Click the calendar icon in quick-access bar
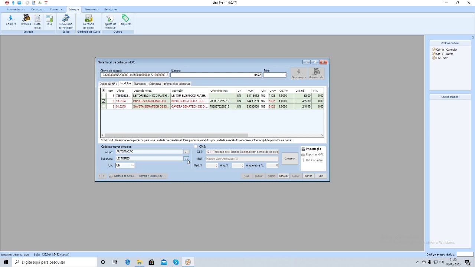This screenshot has height=267, width=475. pyautogui.click(x=46, y=3)
